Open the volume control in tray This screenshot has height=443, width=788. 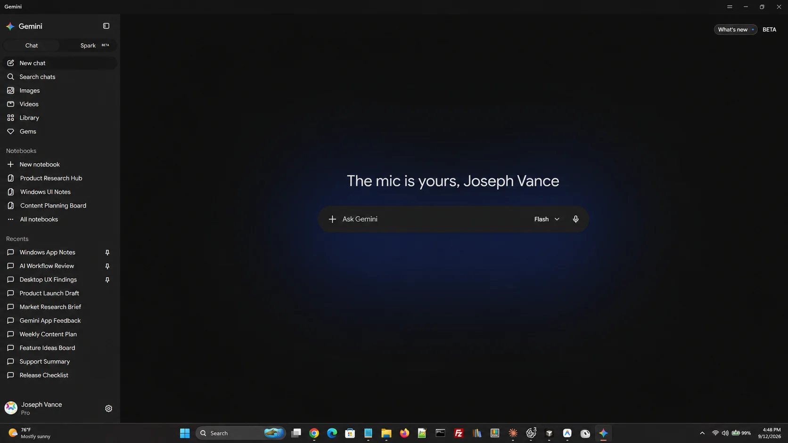coord(725,433)
